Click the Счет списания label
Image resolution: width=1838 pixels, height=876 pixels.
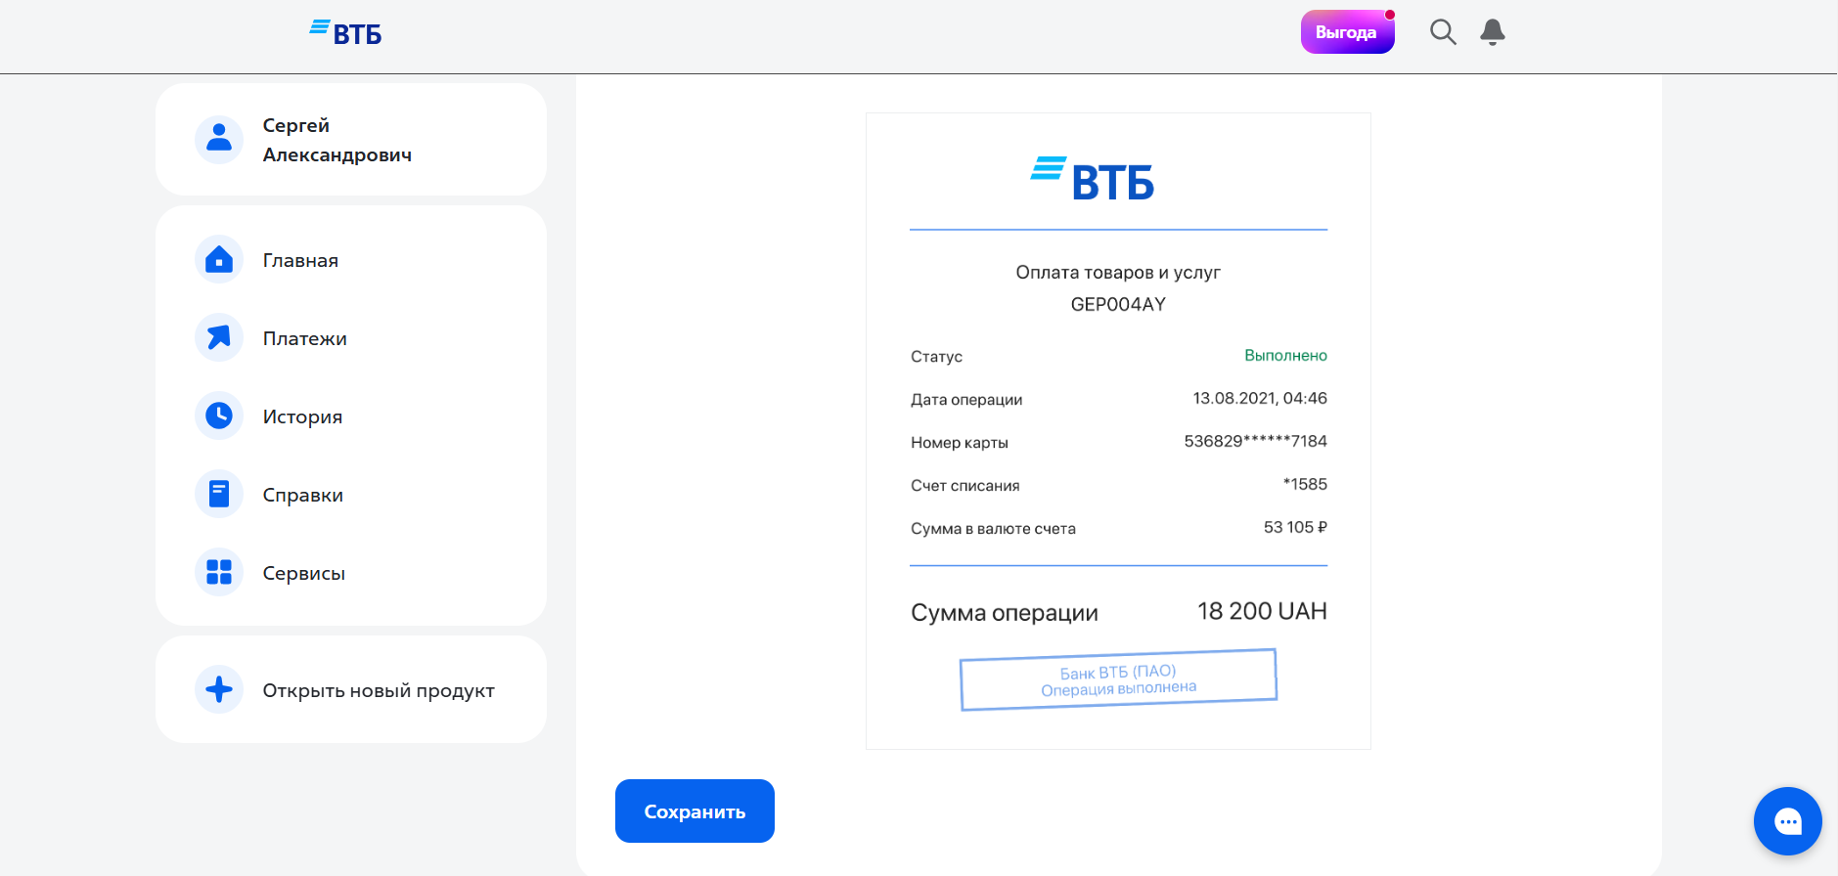tap(965, 486)
